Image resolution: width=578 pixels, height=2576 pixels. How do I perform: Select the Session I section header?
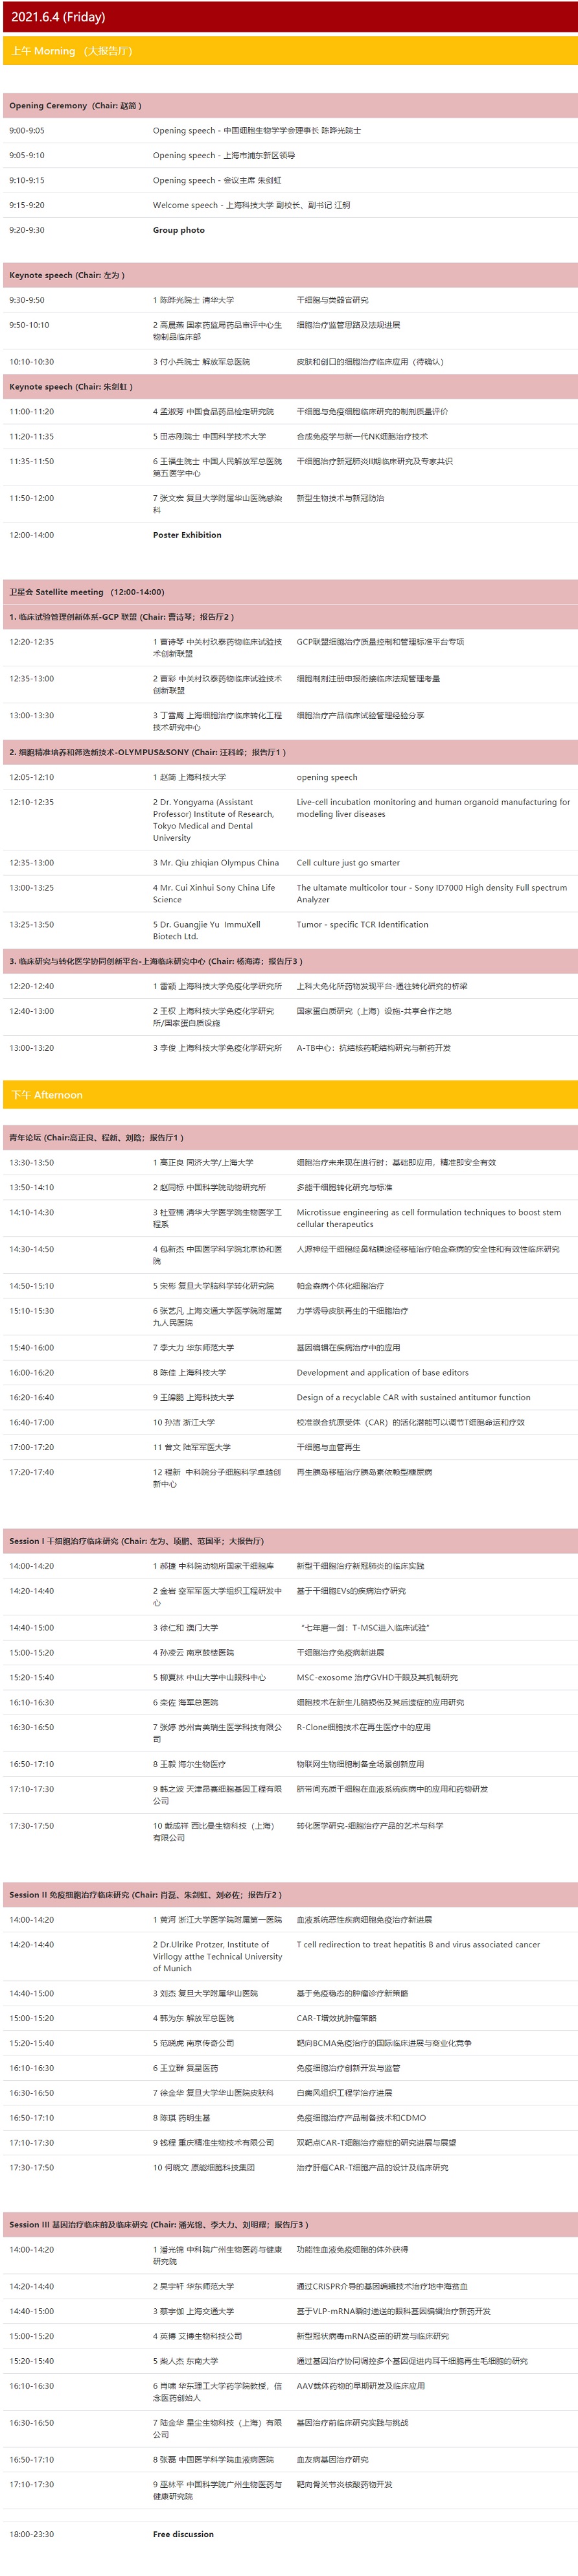pos(137,1541)
